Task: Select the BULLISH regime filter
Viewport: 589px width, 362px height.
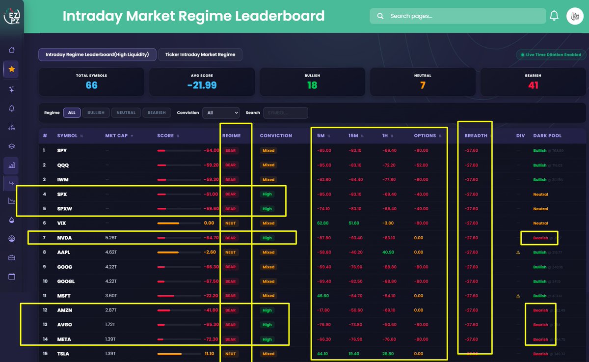Action: (96, 112)
